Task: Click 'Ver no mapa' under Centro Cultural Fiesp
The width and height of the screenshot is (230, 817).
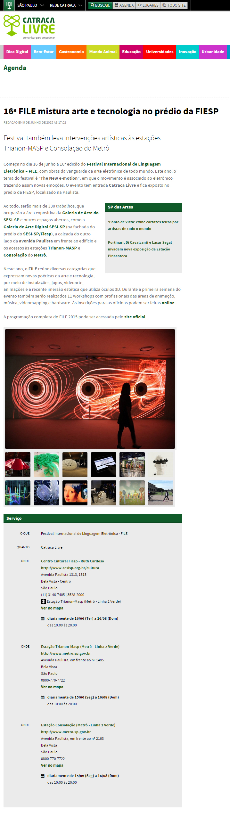Action: (52, 608)
